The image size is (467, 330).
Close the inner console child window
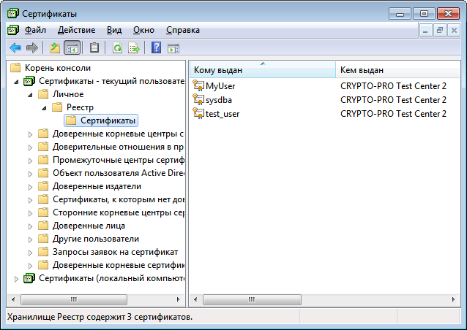pos(454,30)
